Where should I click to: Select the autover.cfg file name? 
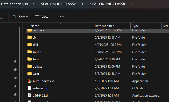click(x=40, y=88)
